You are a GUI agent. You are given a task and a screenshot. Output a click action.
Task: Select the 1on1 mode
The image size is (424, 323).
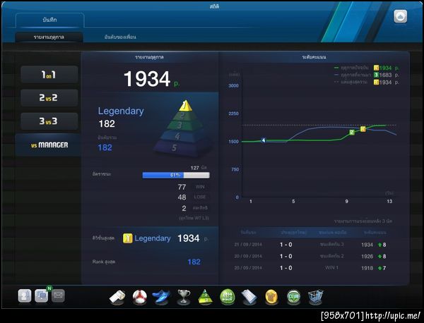[49, 75]
